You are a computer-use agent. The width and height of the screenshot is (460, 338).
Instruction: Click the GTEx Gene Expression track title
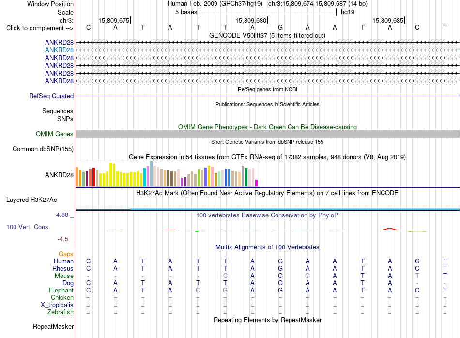point(267,157)
